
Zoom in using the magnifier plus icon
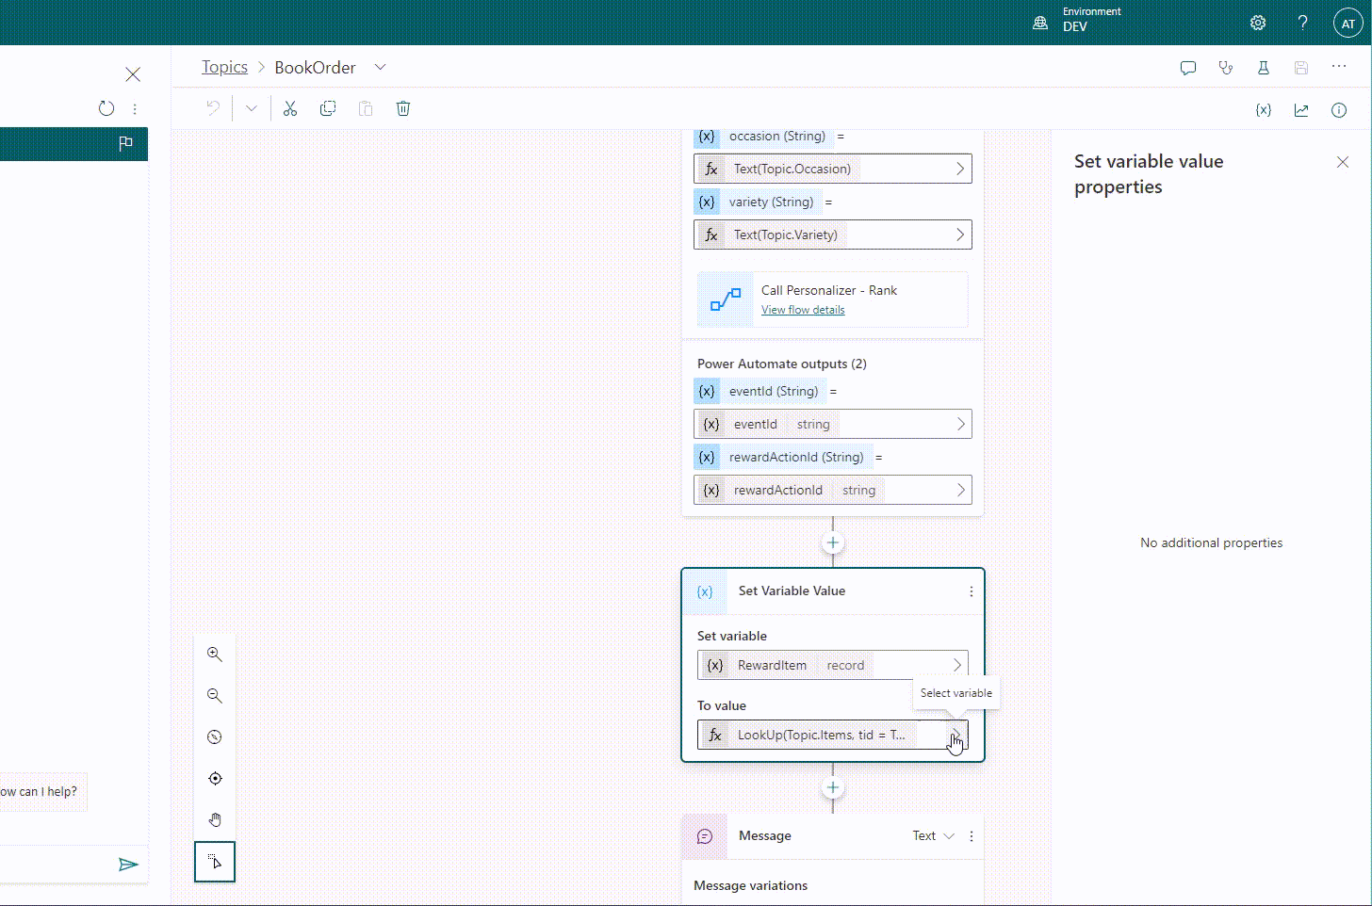tap(214, 654)
